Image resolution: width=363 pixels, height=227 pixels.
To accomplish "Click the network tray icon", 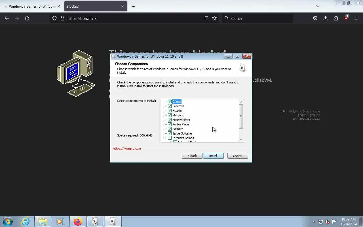I will coord(320,222).
